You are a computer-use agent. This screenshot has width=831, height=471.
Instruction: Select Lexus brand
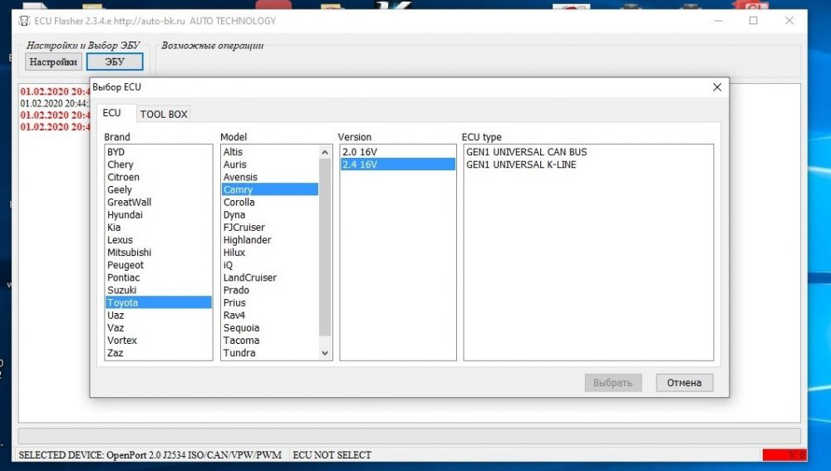tap(158, 240)
